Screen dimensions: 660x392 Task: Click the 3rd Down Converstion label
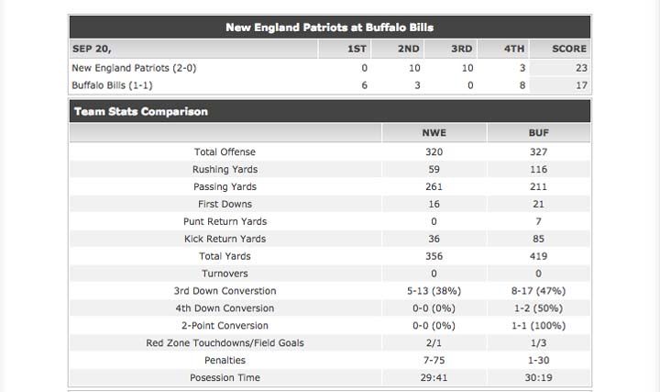click(225, 291)
